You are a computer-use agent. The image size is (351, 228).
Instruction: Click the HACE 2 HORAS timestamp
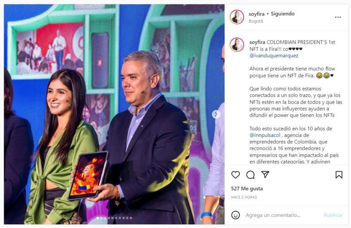click(244, 197)
